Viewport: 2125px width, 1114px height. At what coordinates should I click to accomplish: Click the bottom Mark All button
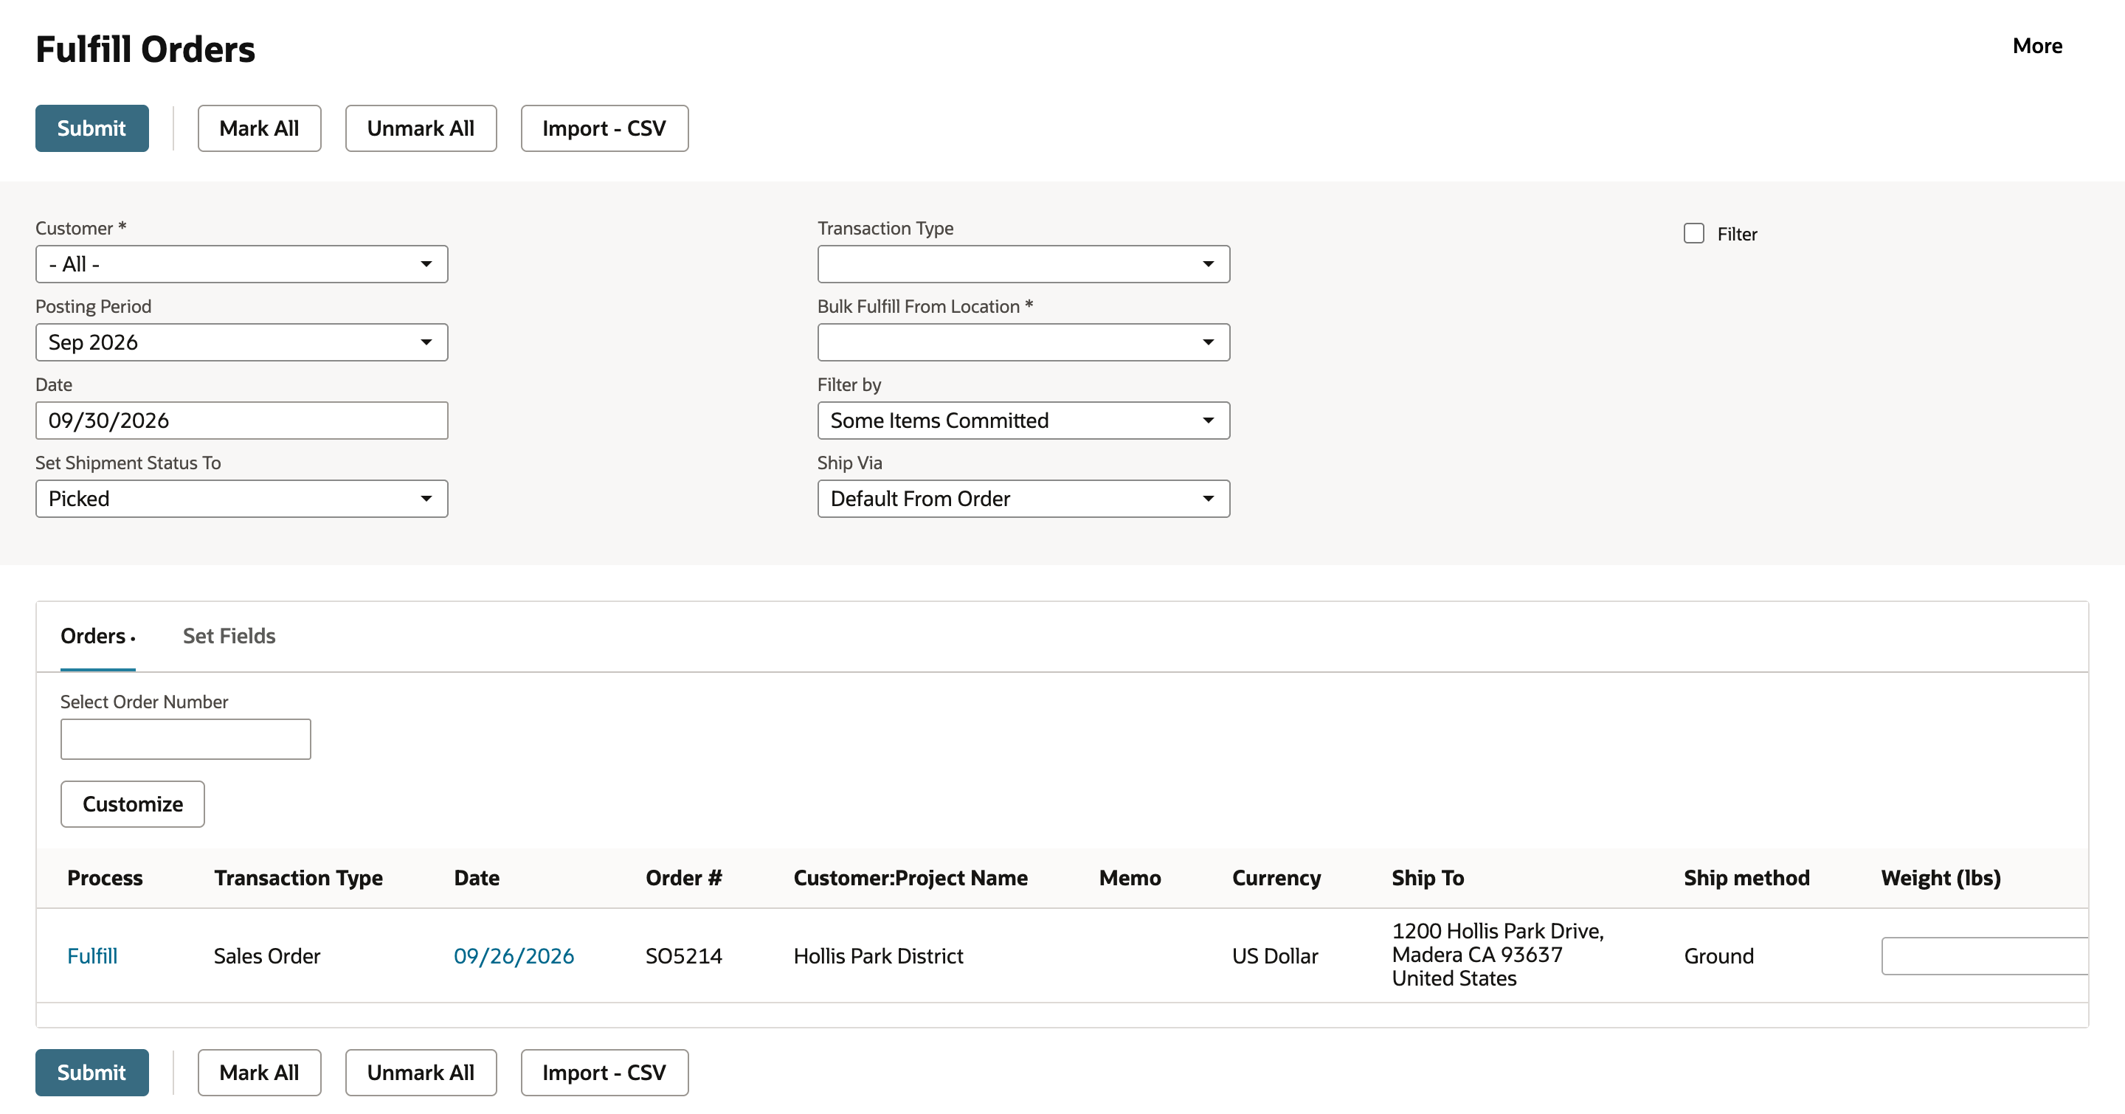259,1072
